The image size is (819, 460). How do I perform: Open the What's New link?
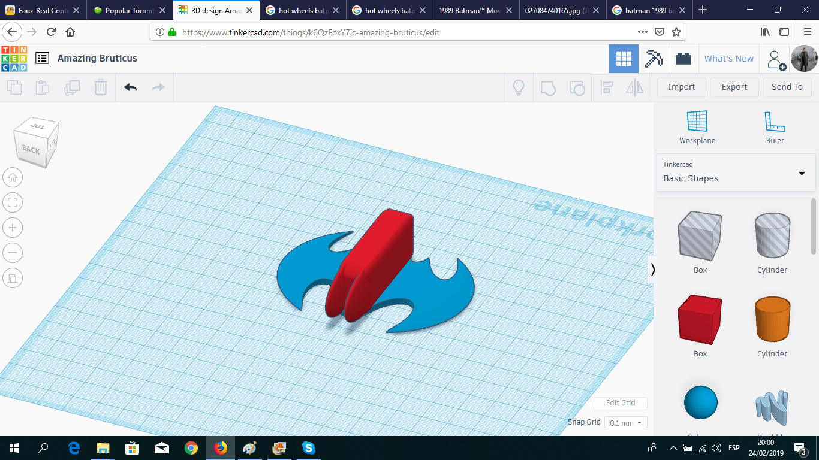click(729, 58)
